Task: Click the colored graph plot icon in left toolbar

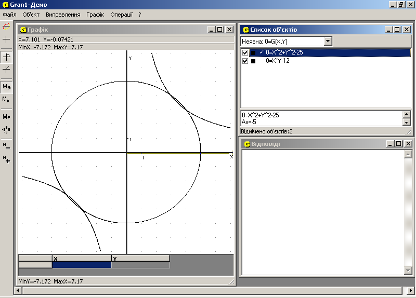Action: pyautogui.click(x=6, y=26)
